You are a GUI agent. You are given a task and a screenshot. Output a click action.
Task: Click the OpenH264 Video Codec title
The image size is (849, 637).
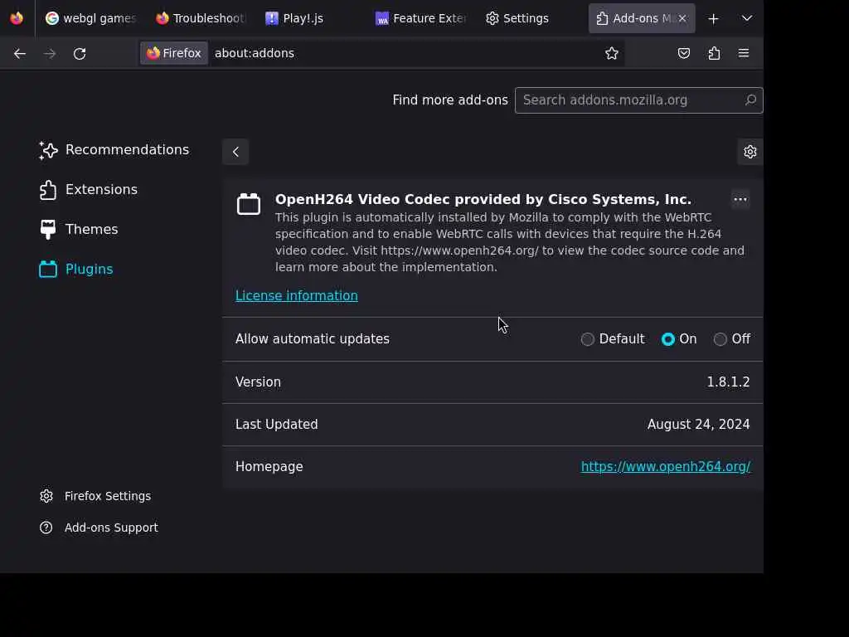(x=483, y=199)
